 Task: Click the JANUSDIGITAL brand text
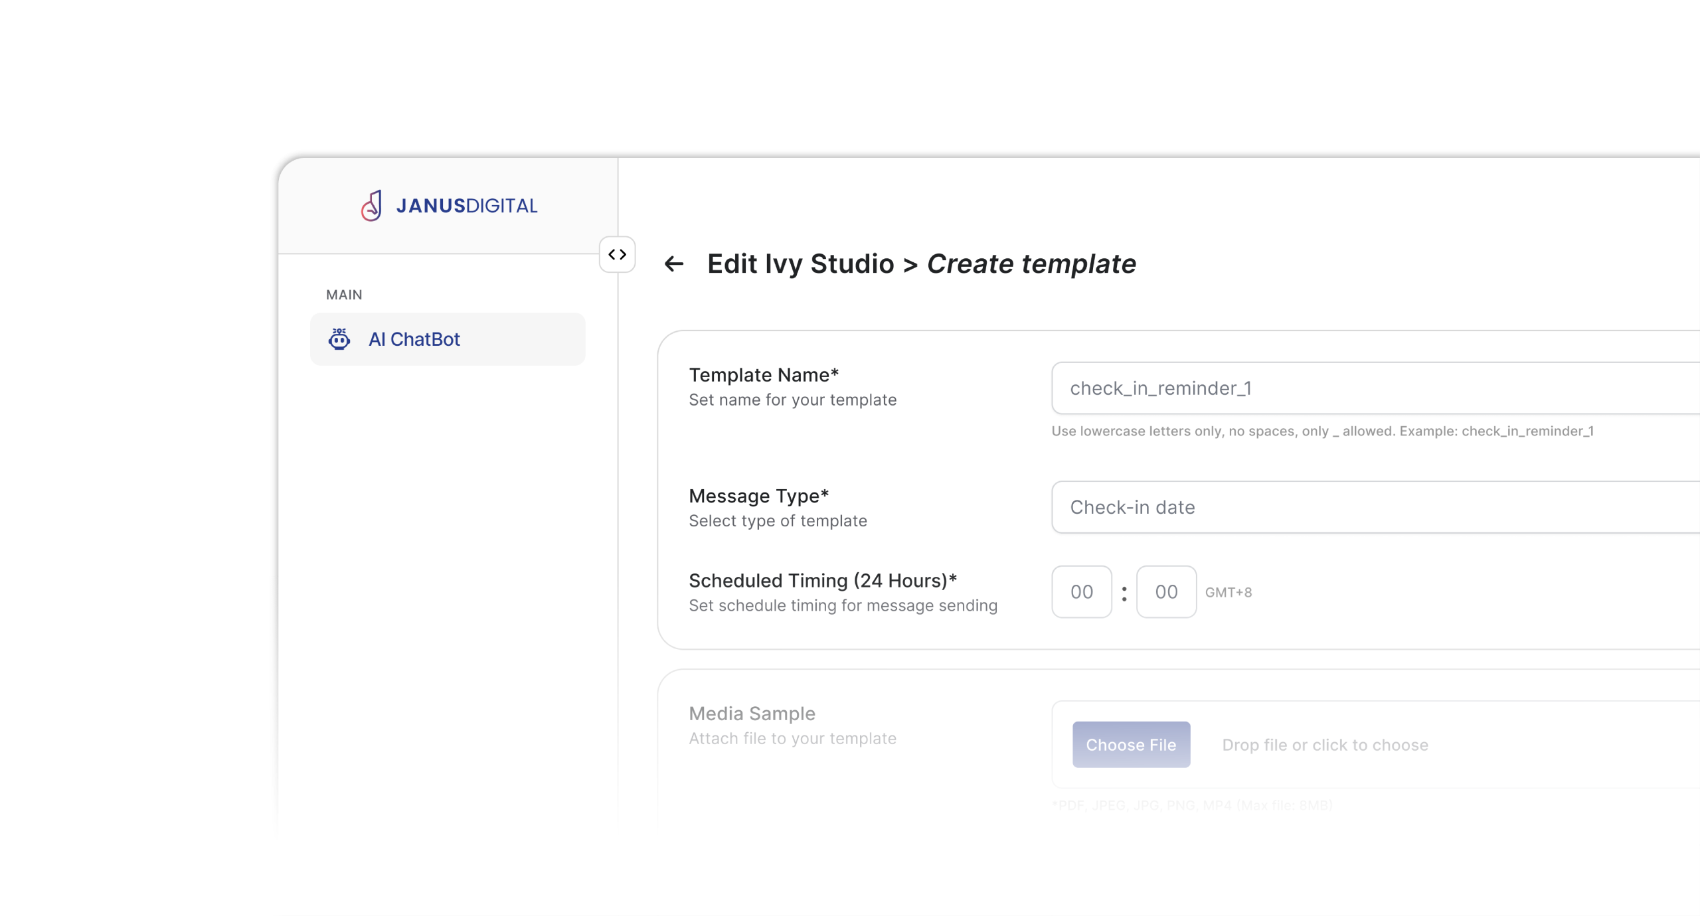point(466,206)
